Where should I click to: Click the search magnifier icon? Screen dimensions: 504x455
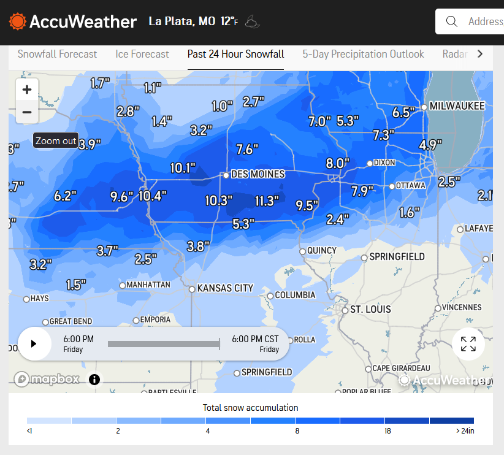click(452, 21)
